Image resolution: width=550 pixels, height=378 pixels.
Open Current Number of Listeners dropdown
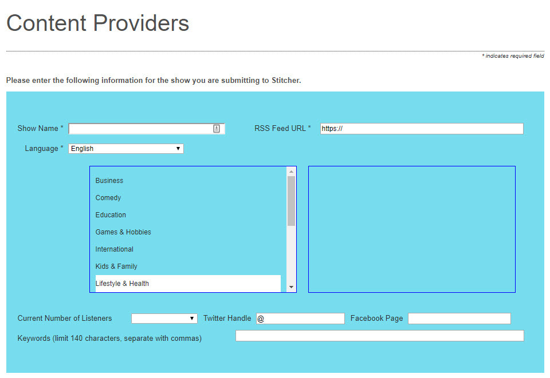[x=164, y=318]
